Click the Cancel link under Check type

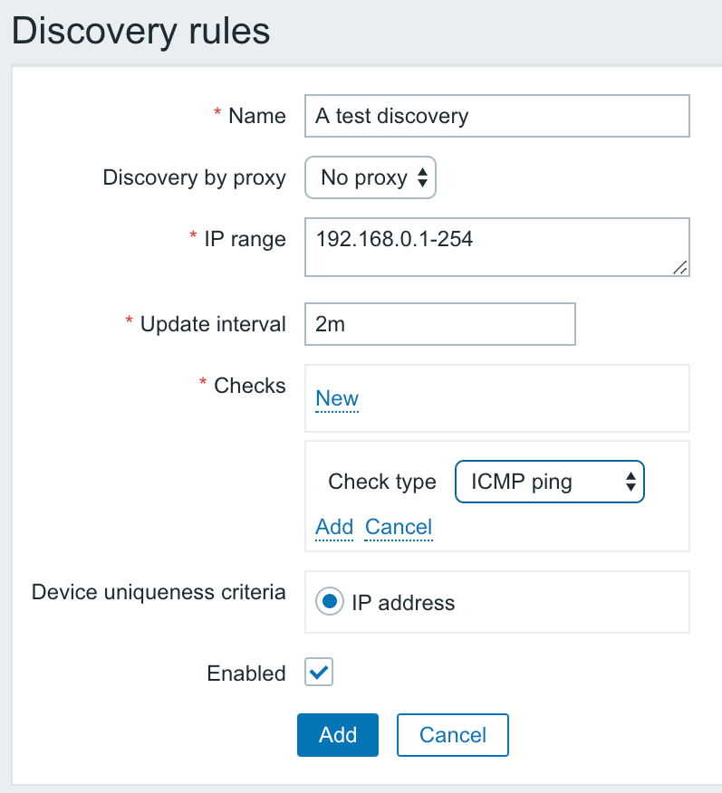(399, 527)
